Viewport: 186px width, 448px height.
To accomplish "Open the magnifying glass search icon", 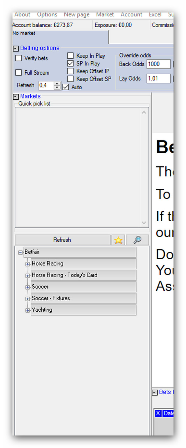I will 137,240.
